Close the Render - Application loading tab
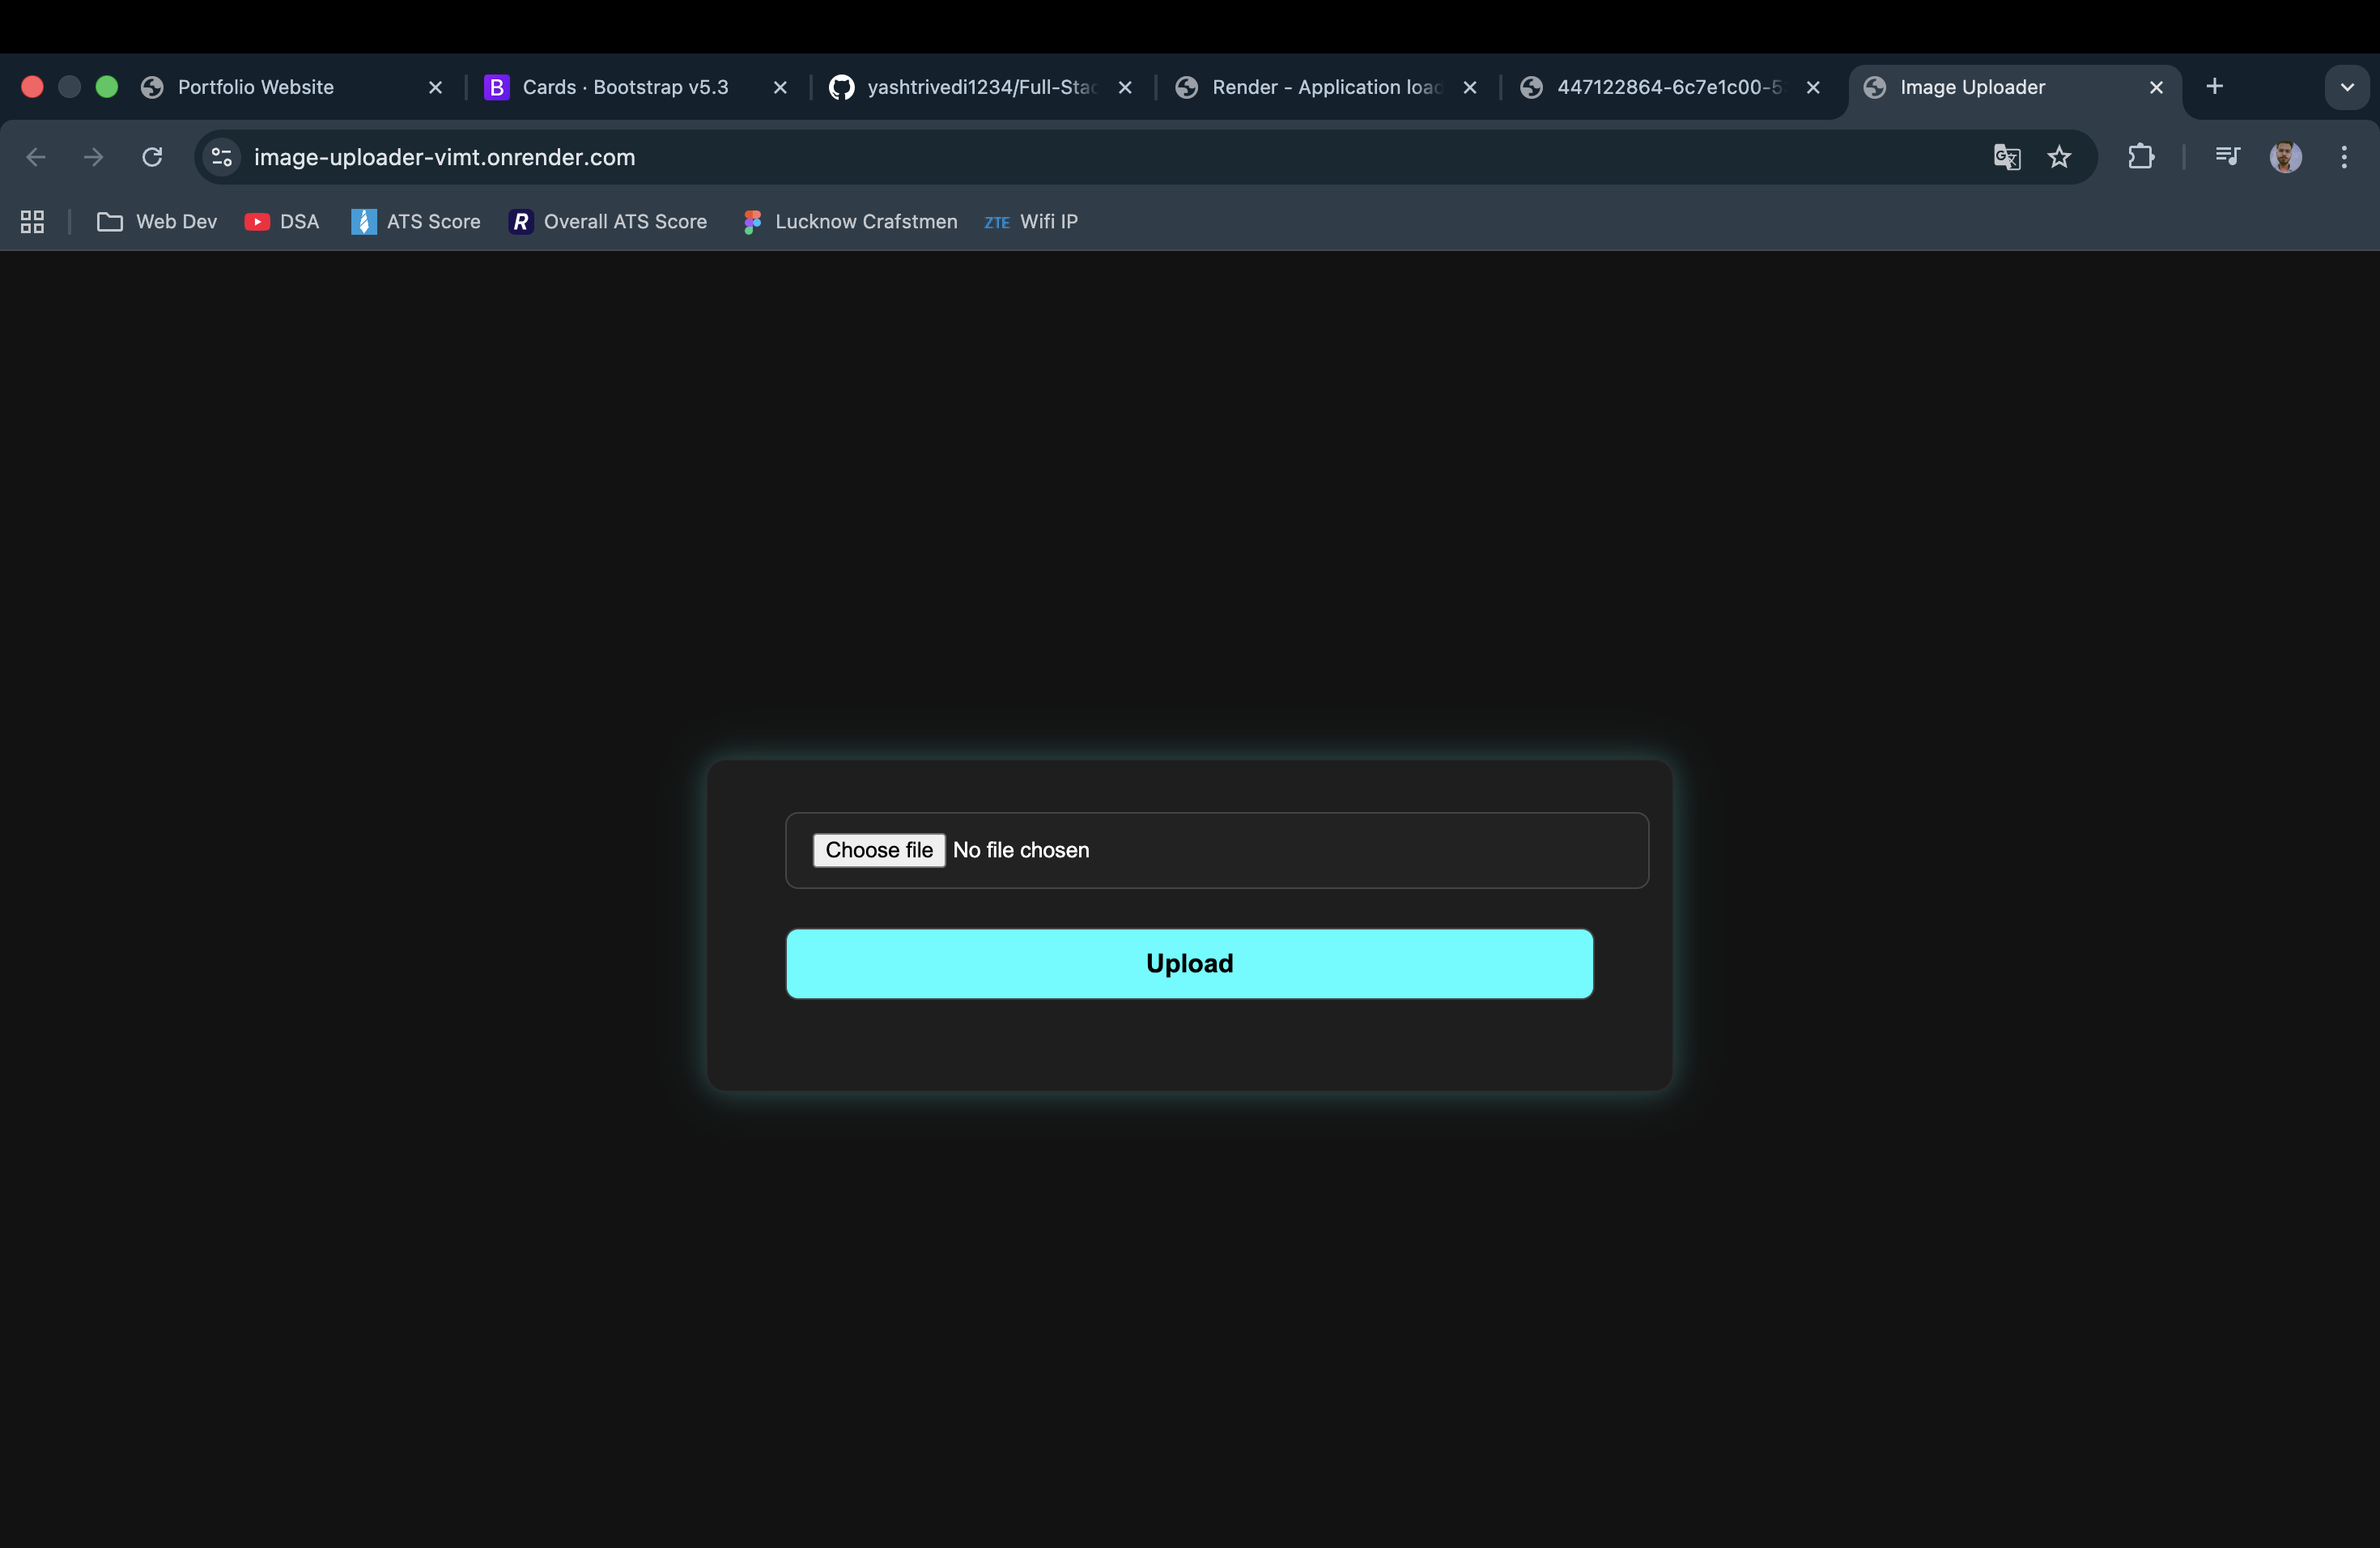 (1469, 88)
